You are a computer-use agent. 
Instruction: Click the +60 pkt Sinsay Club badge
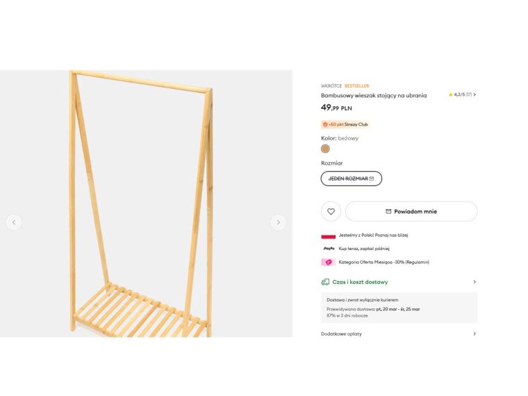pyautogui.click(x=345, y=124)
